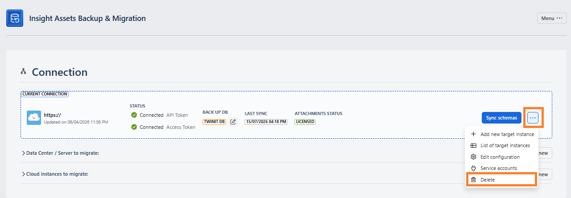Click the green check next to API Token
The image size is (571, 198).
click(134, 115)
